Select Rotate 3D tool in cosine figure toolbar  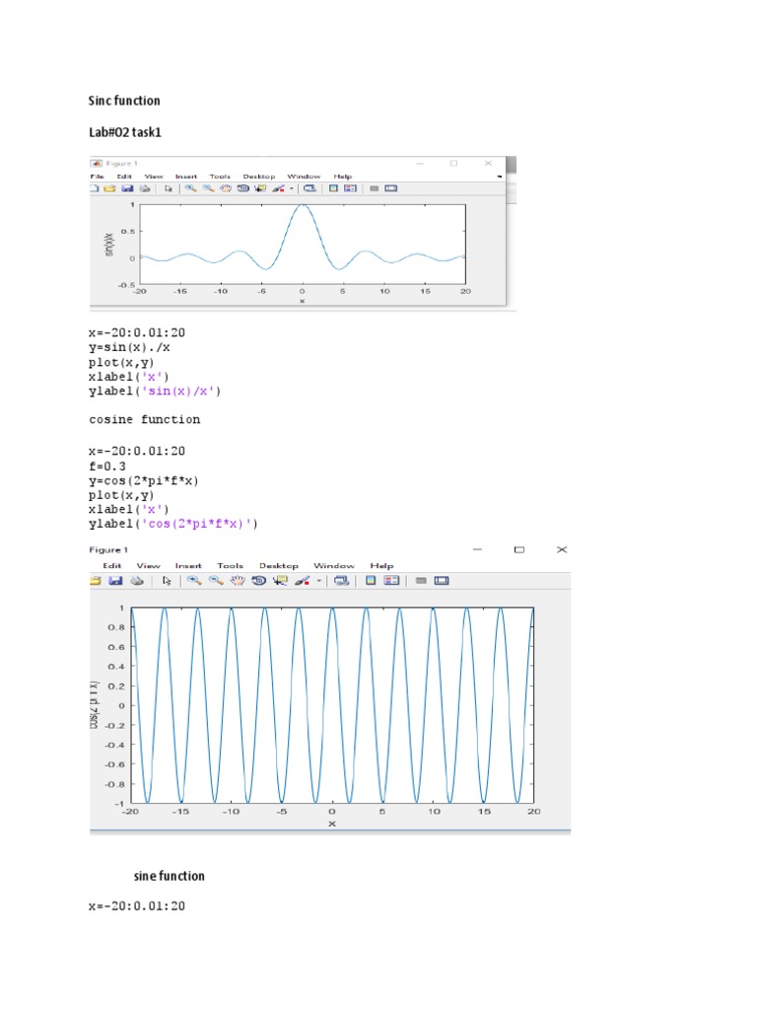(x=259, y=581)
